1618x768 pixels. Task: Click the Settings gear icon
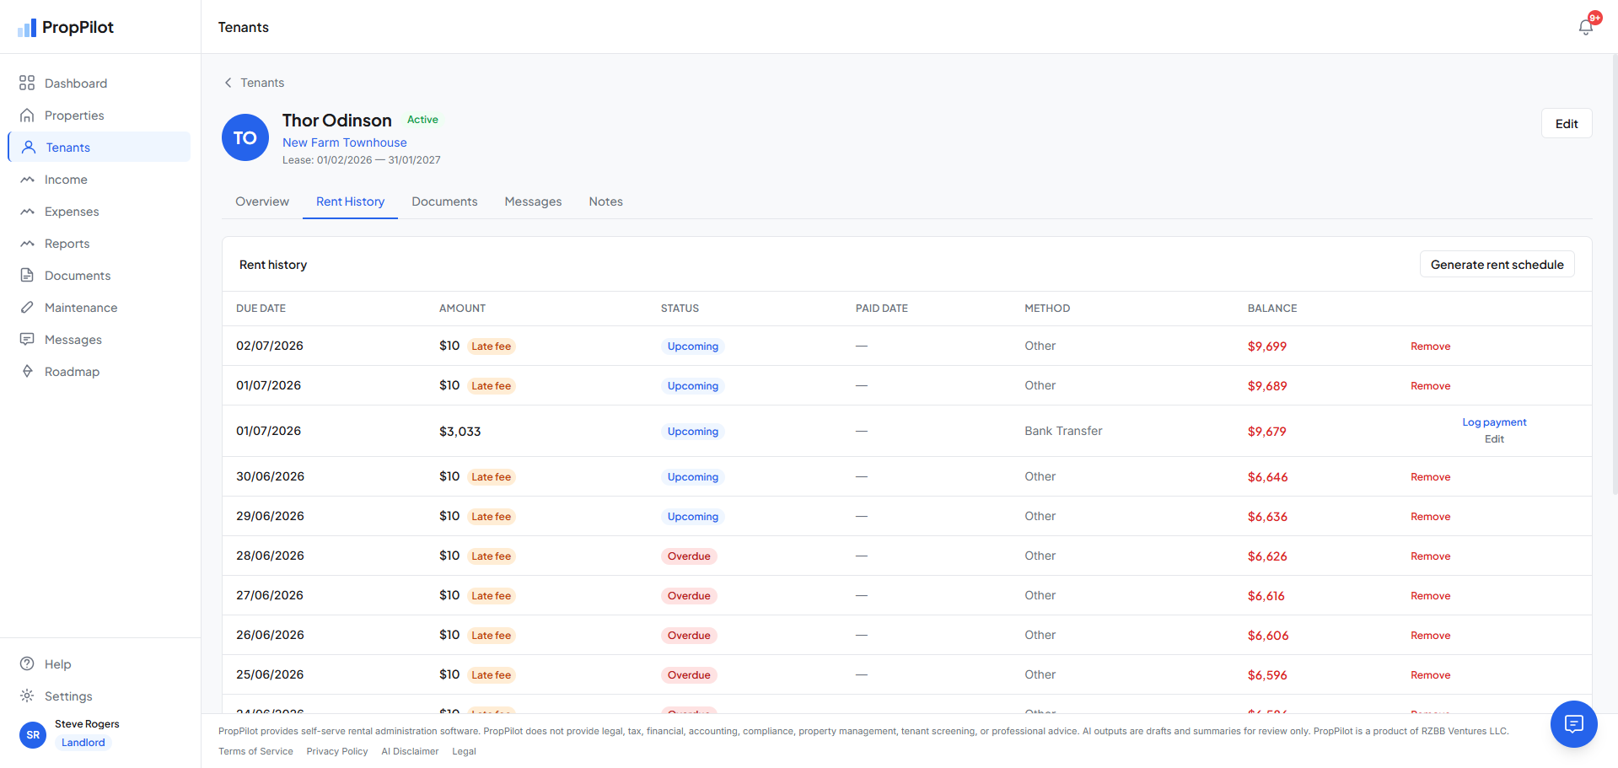(27, 695)
